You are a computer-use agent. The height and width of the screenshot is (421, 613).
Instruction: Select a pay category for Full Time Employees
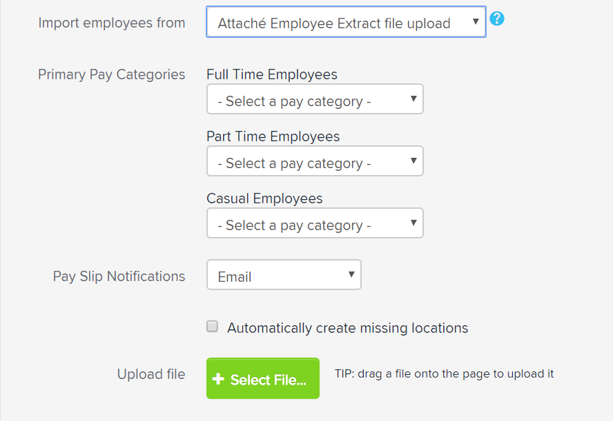[x=315, y=99]
